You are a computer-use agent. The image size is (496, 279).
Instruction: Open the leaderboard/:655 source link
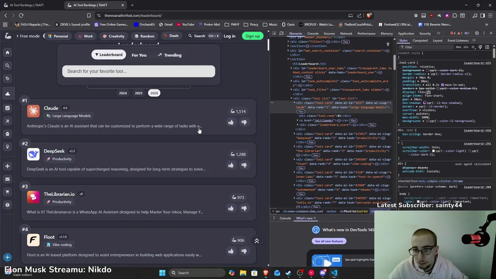(477, 63)
